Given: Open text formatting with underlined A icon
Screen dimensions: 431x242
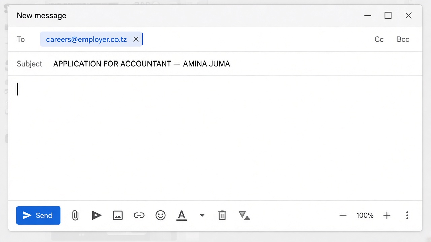Looking at the screenshot, I should pyautogui.click(x=181, y=215).
